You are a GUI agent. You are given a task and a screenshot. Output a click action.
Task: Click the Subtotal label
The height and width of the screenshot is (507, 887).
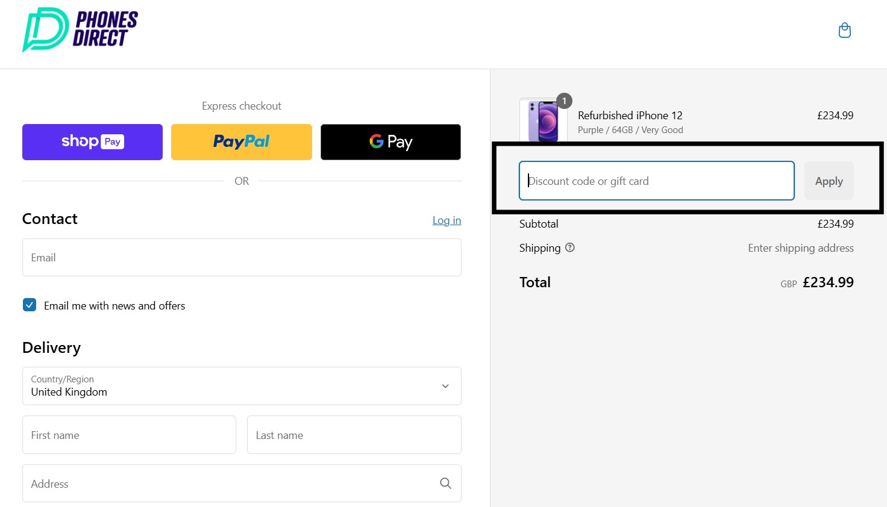[539, 224]
